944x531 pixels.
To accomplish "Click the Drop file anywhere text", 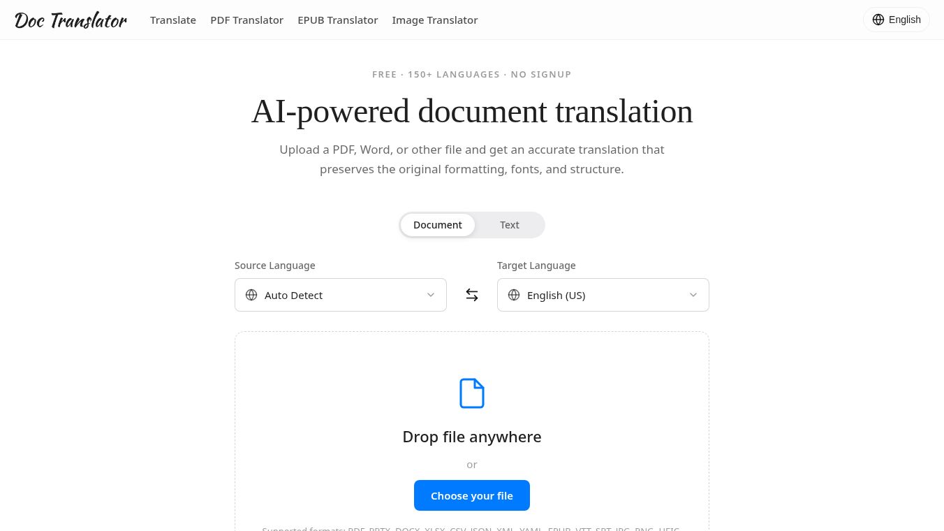I will click(472, 437).
